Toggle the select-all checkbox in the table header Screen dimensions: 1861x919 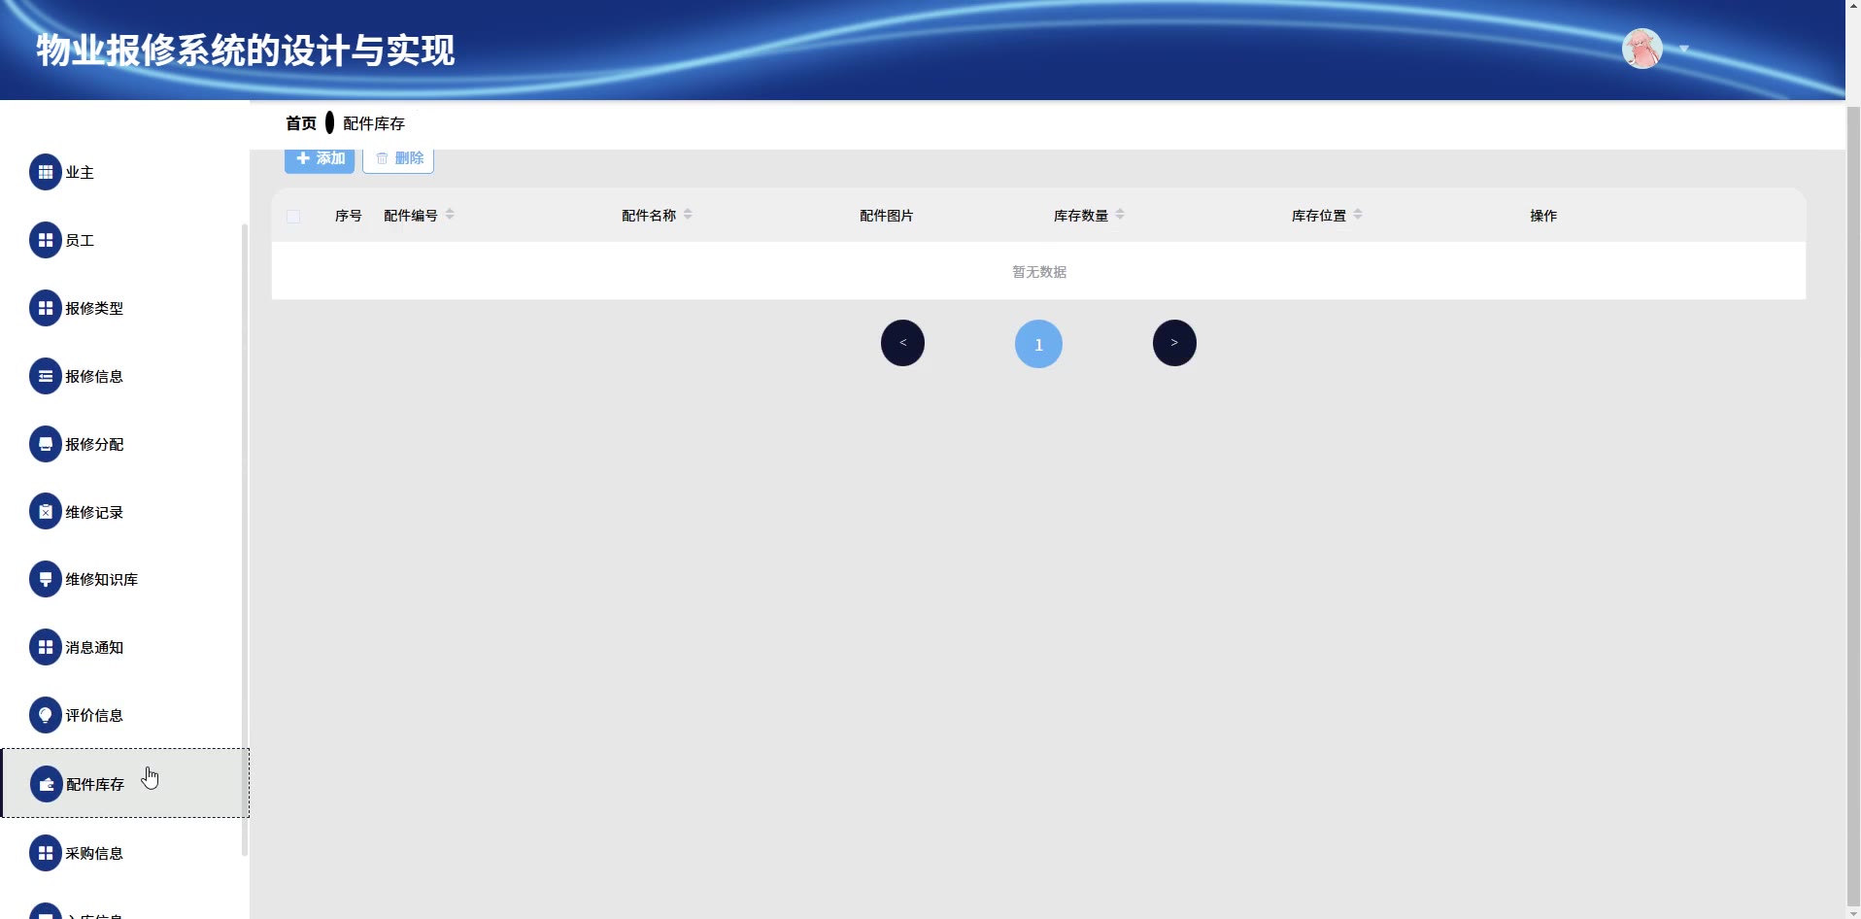pos(293,216)
